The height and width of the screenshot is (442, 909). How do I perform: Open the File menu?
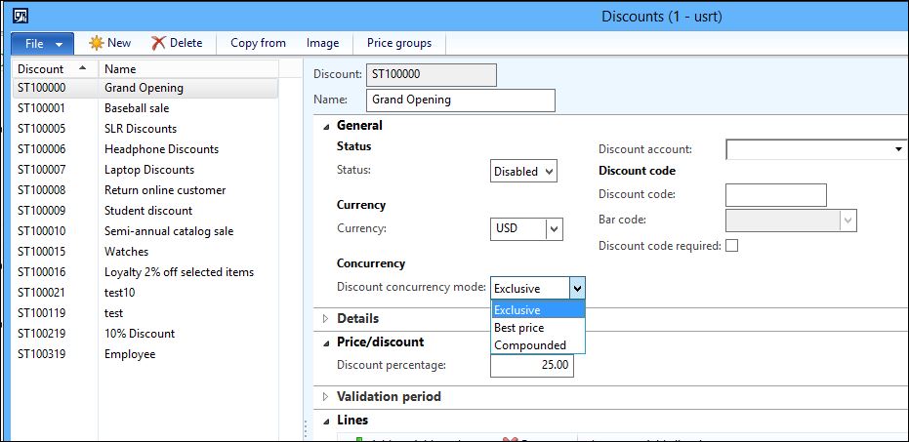(42, 44)
